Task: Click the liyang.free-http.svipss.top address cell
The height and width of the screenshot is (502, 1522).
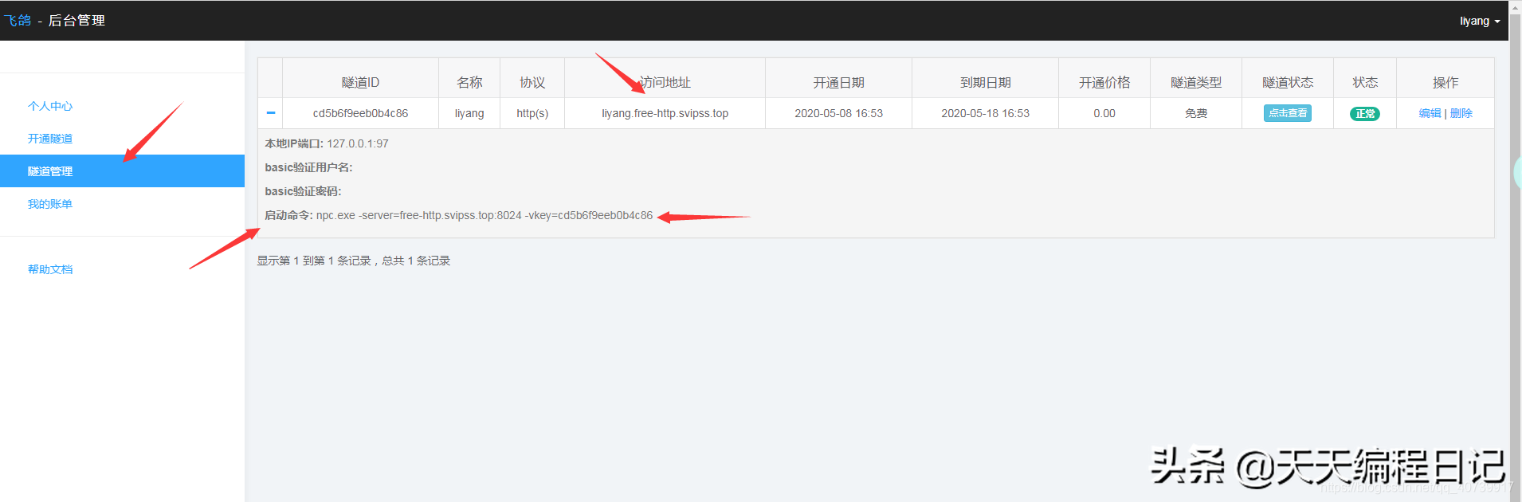Action: click(x=665, y=113)
